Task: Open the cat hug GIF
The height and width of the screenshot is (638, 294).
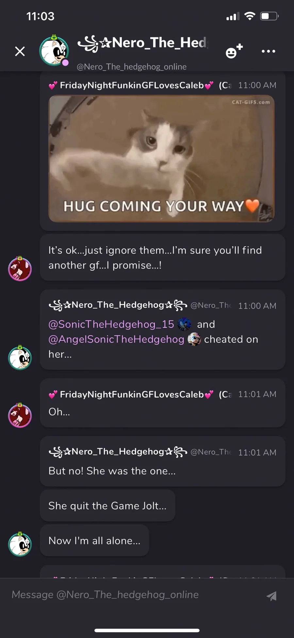Action: [x=161, y=159]
